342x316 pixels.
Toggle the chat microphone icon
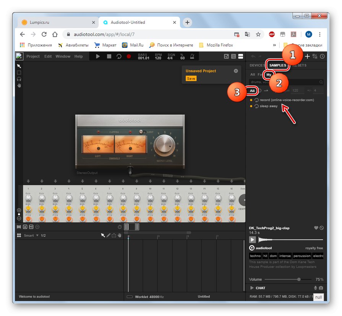pos(315,288)
